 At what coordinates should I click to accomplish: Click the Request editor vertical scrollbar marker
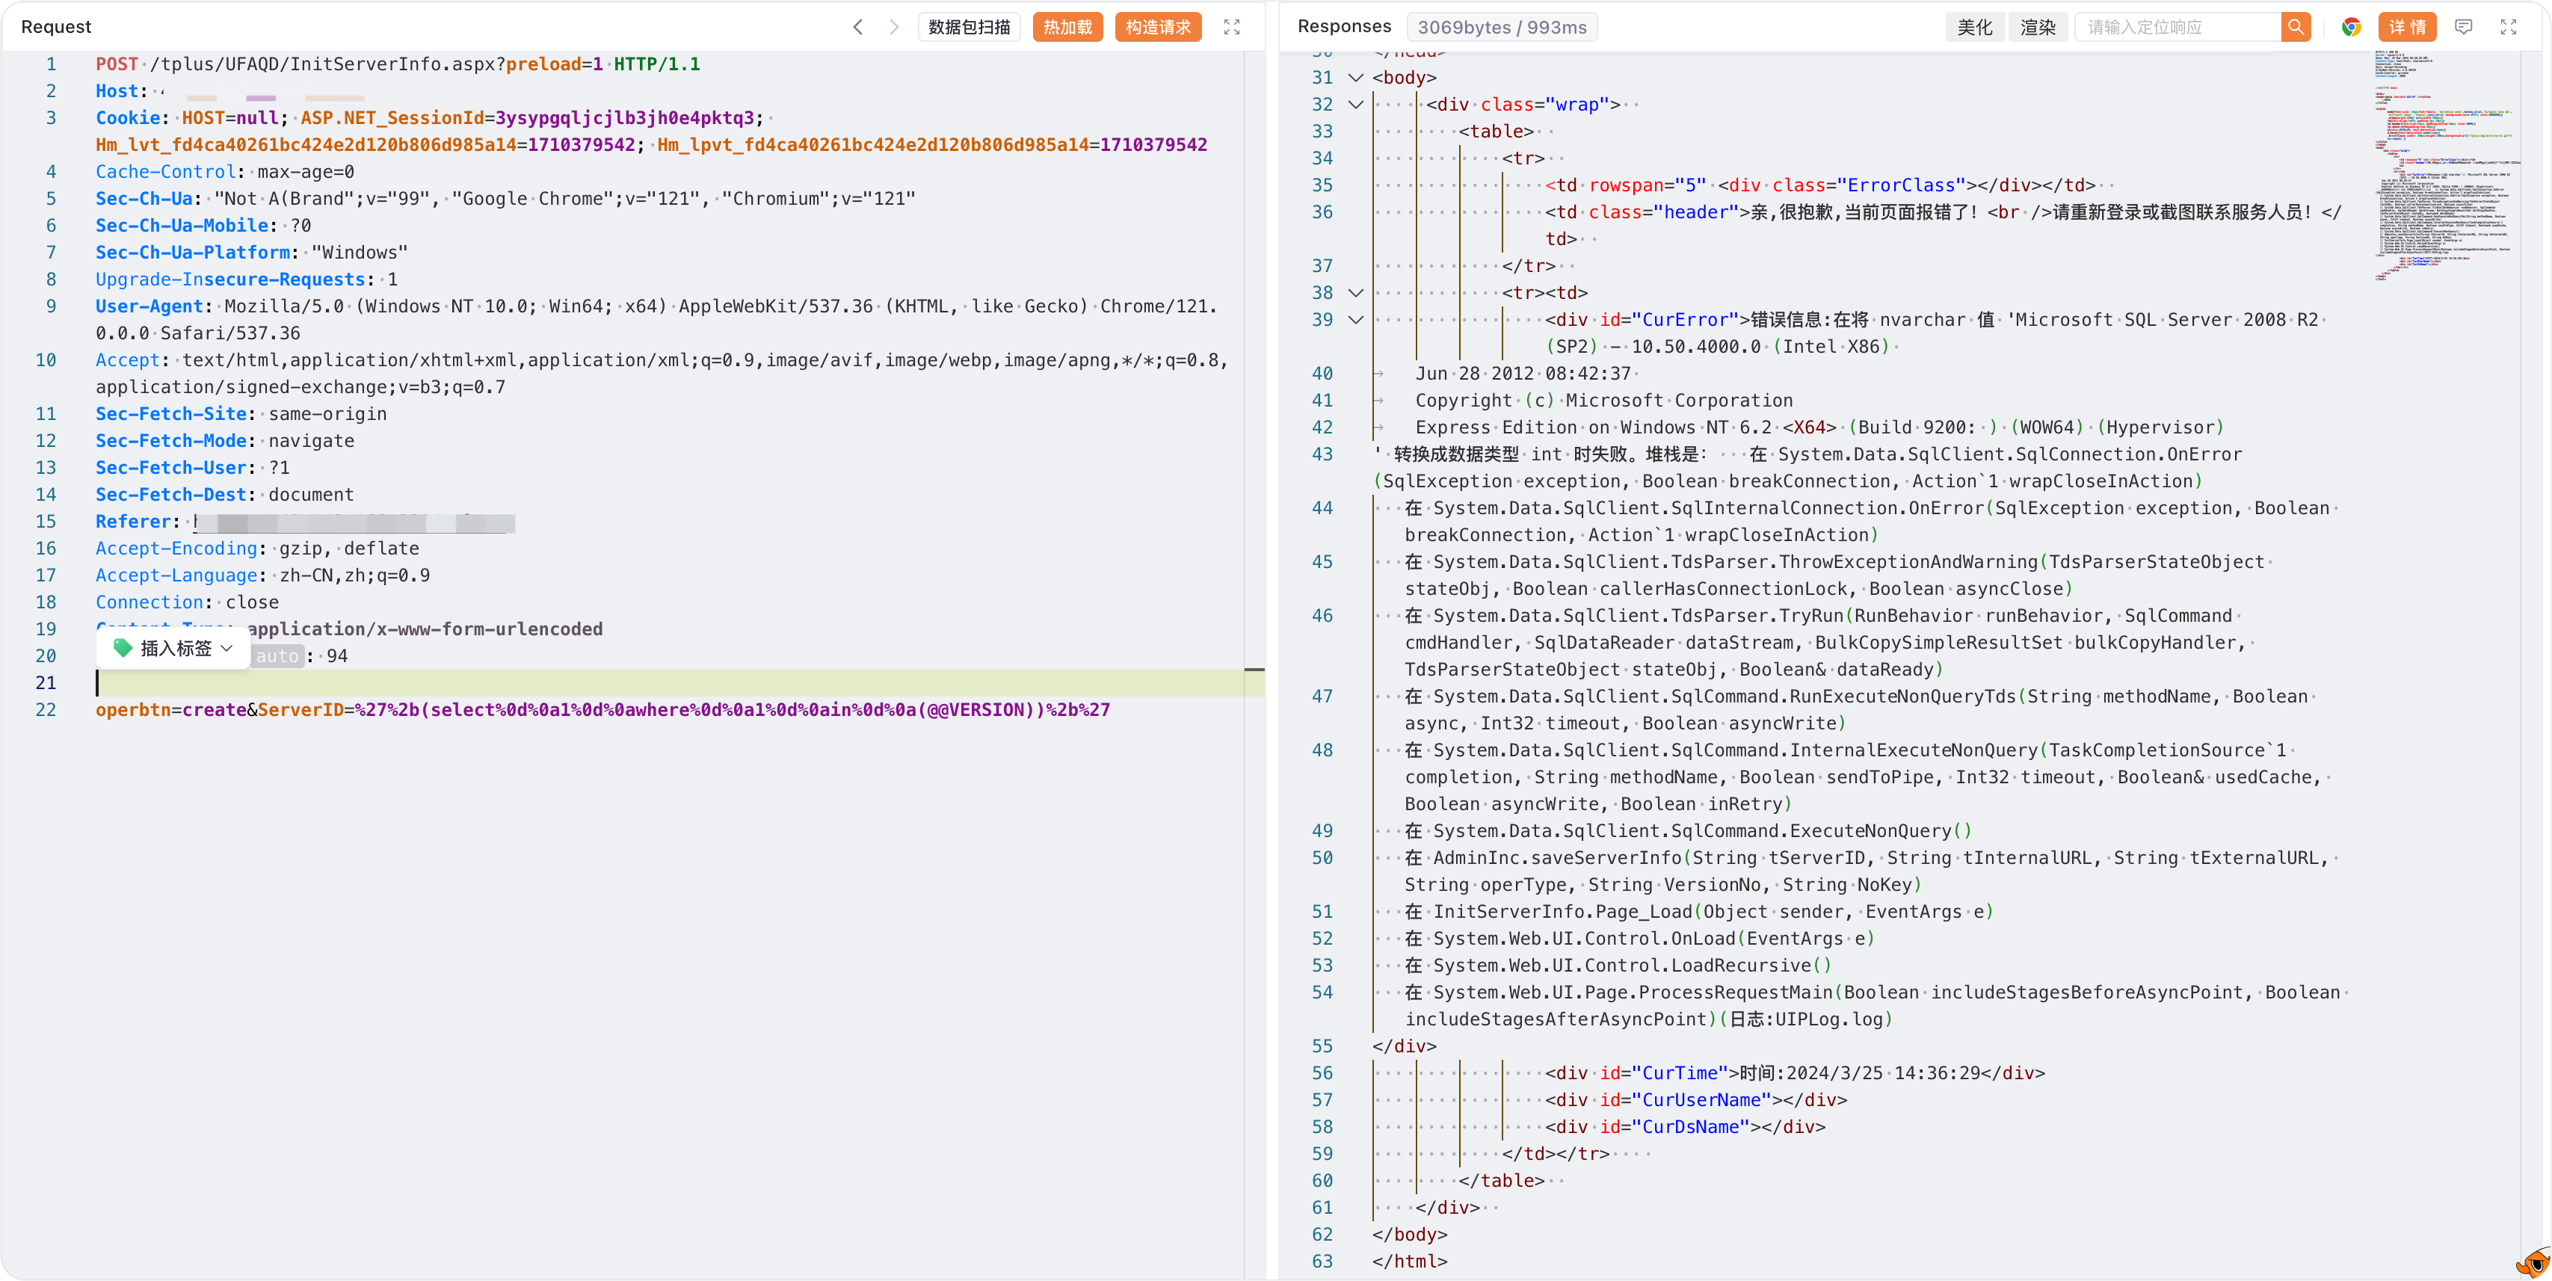pos(1254,670)
